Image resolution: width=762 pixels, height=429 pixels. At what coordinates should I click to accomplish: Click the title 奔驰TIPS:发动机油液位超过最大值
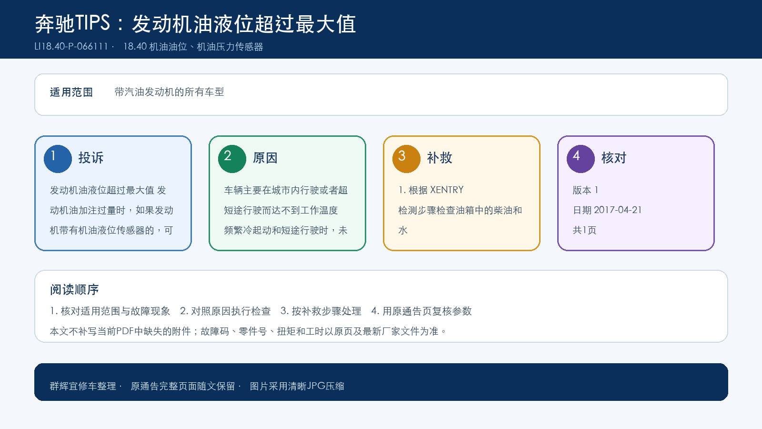pyautogui.click(x=195, y=24)
